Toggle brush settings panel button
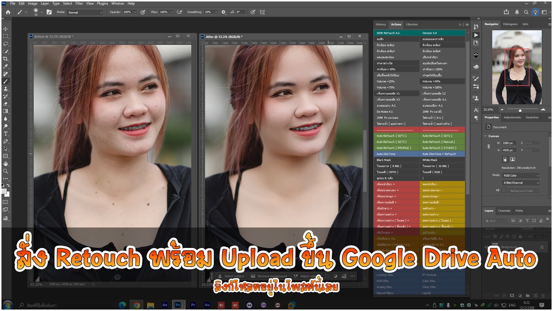 (49, 12)
